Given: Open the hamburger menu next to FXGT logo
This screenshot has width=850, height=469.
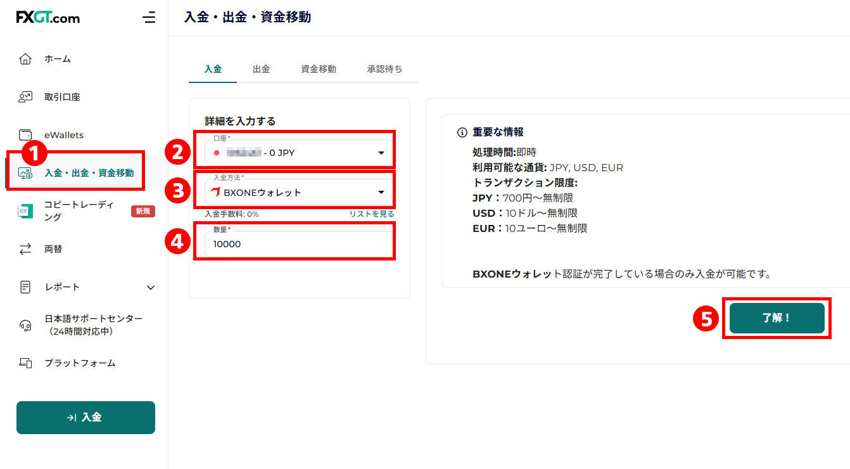Looking at the screenshot, I should [148, 18].
